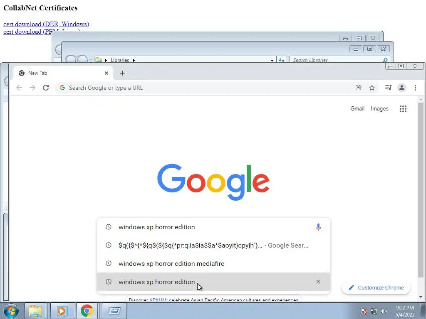This screenshot has width=426, height=319.
Task: Select the '$q({$*{' Google Search history suggestion
Action: point(213,245)
